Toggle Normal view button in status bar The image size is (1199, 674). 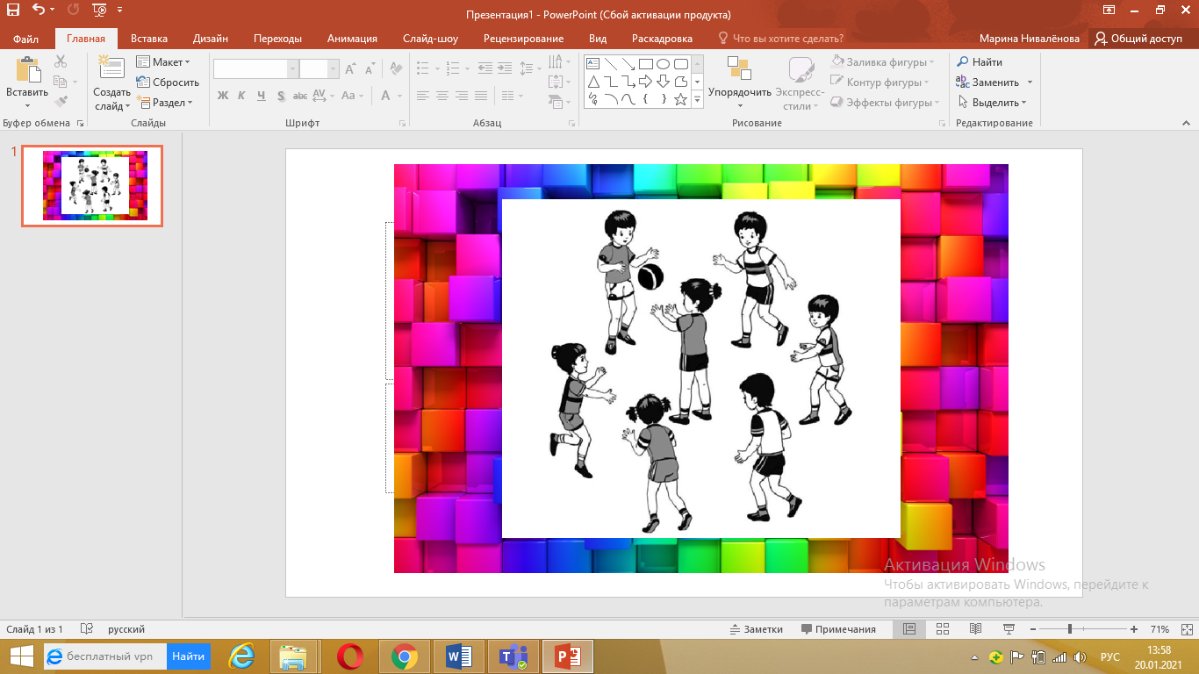909,629
